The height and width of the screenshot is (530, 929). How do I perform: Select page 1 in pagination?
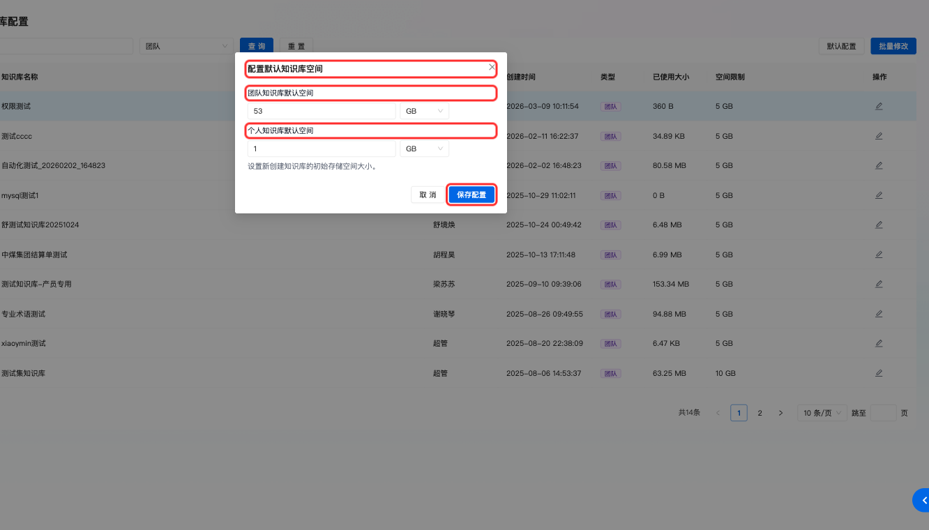click(739, 413)
